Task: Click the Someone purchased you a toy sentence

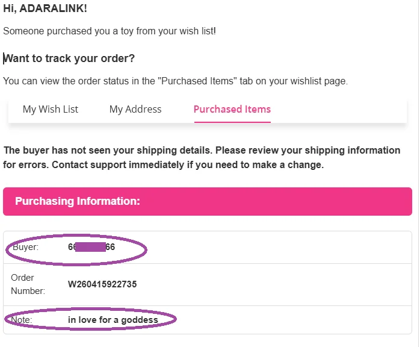Action: click(109, 31)
